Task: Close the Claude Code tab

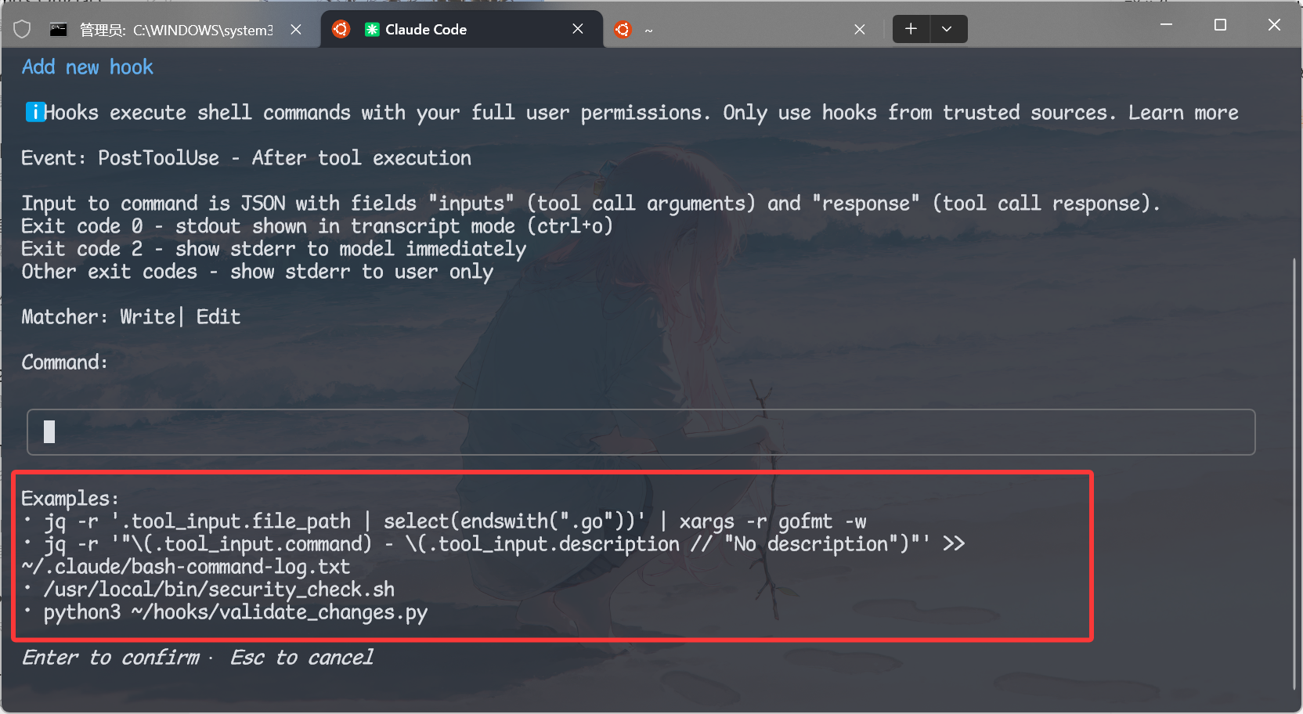Action: click(578, 29)
